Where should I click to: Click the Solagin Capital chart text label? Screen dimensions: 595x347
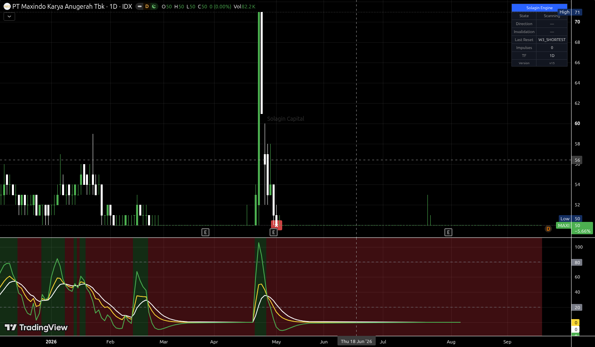point(285,119)
